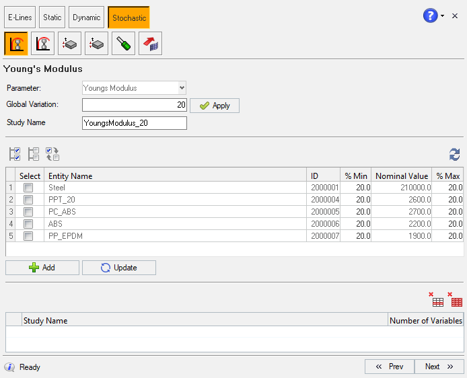Enable the PP_EPDM row checkbox
467x378 pixels.
click(28, 236)
